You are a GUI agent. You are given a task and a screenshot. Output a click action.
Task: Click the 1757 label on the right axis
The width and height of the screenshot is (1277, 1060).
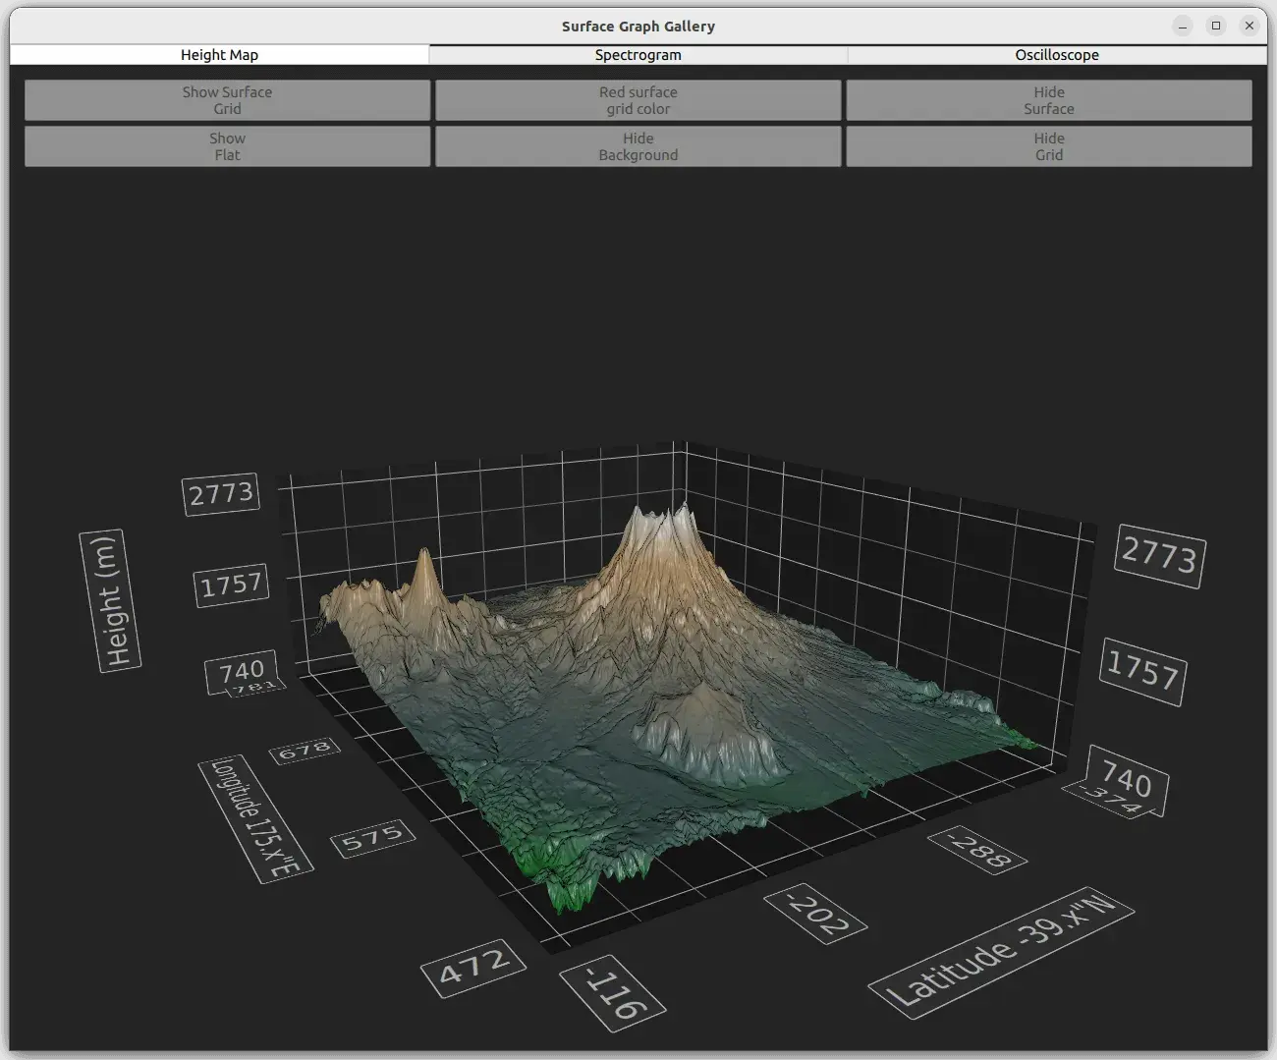pos(1142,674)
